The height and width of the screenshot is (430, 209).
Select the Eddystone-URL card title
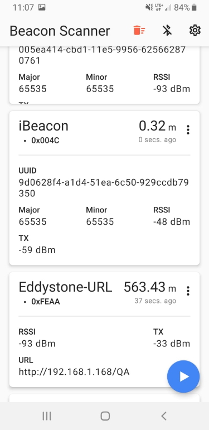click(65, 287)
